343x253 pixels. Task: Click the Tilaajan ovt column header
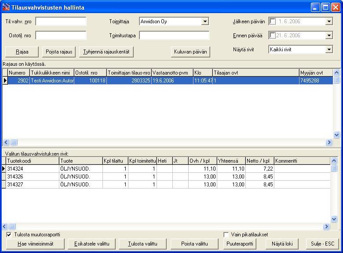256,73
